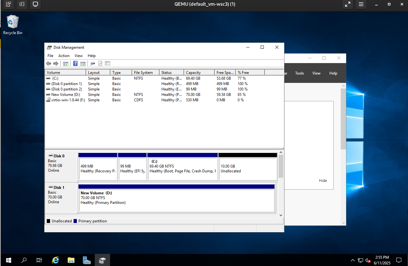408x266 pixels.
Task: Select New Volume (D:) in volume list
Action: (x=65, y=95)
